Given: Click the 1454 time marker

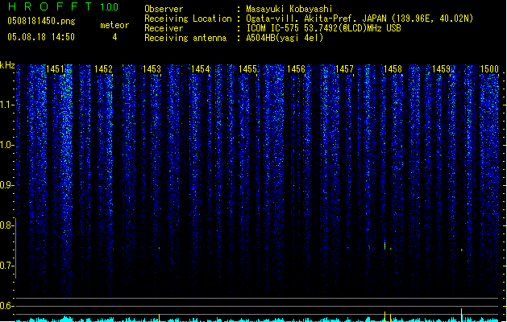Looking at the screenshot, I should pos(200,69).
